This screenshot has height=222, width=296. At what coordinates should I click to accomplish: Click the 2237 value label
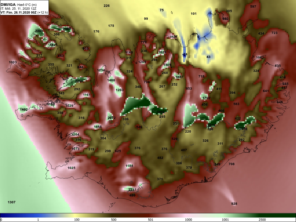point(132,190)
